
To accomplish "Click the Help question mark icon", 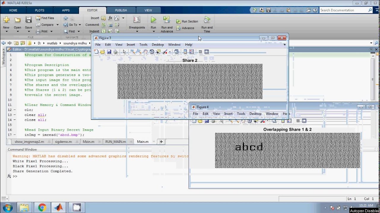I will [315, 10].
